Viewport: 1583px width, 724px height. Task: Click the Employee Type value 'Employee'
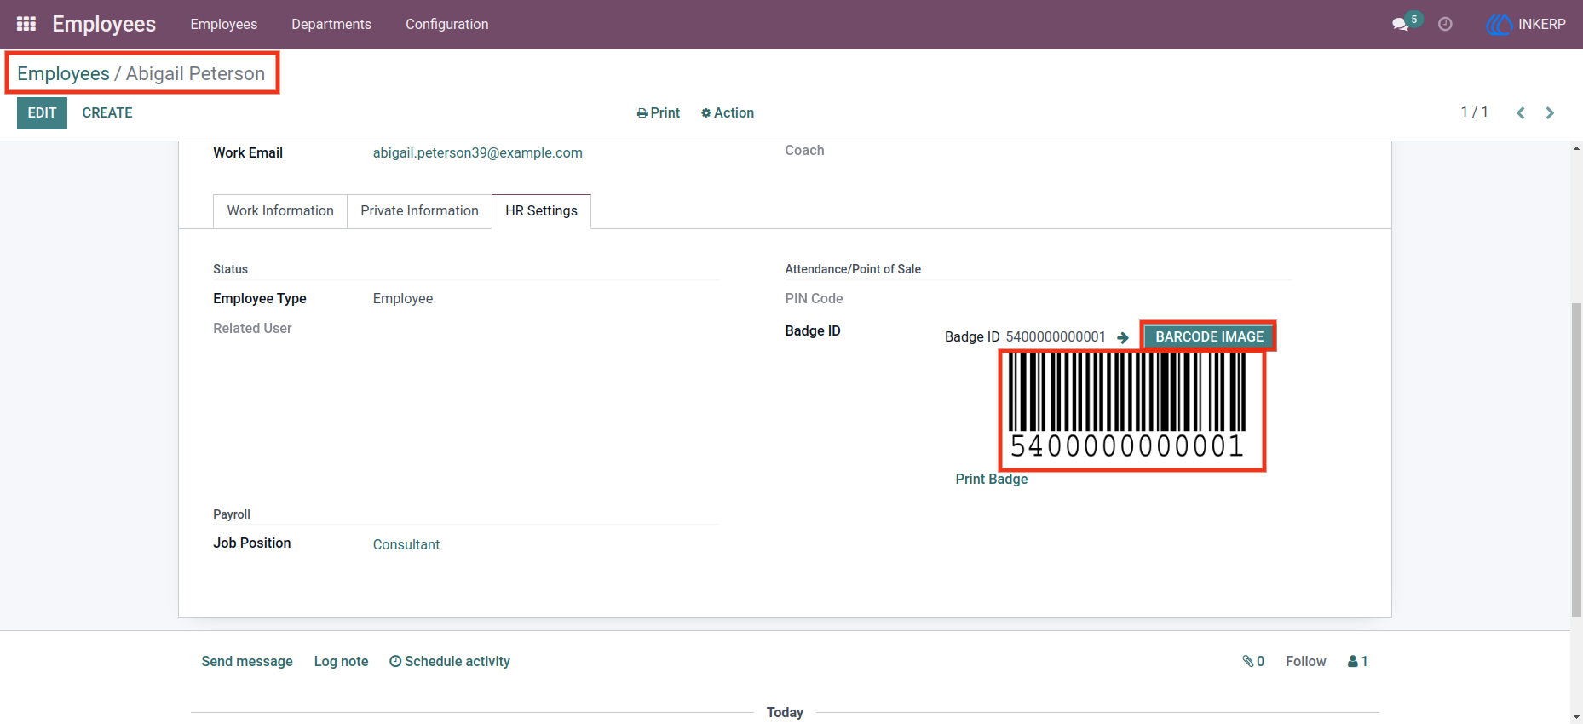[403, 298]
